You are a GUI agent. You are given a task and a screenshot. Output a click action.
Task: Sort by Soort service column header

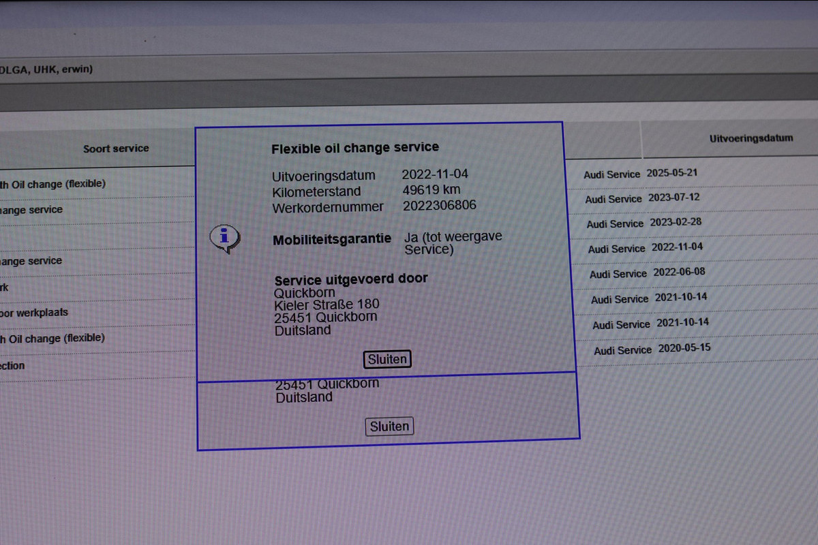(116, 149)
